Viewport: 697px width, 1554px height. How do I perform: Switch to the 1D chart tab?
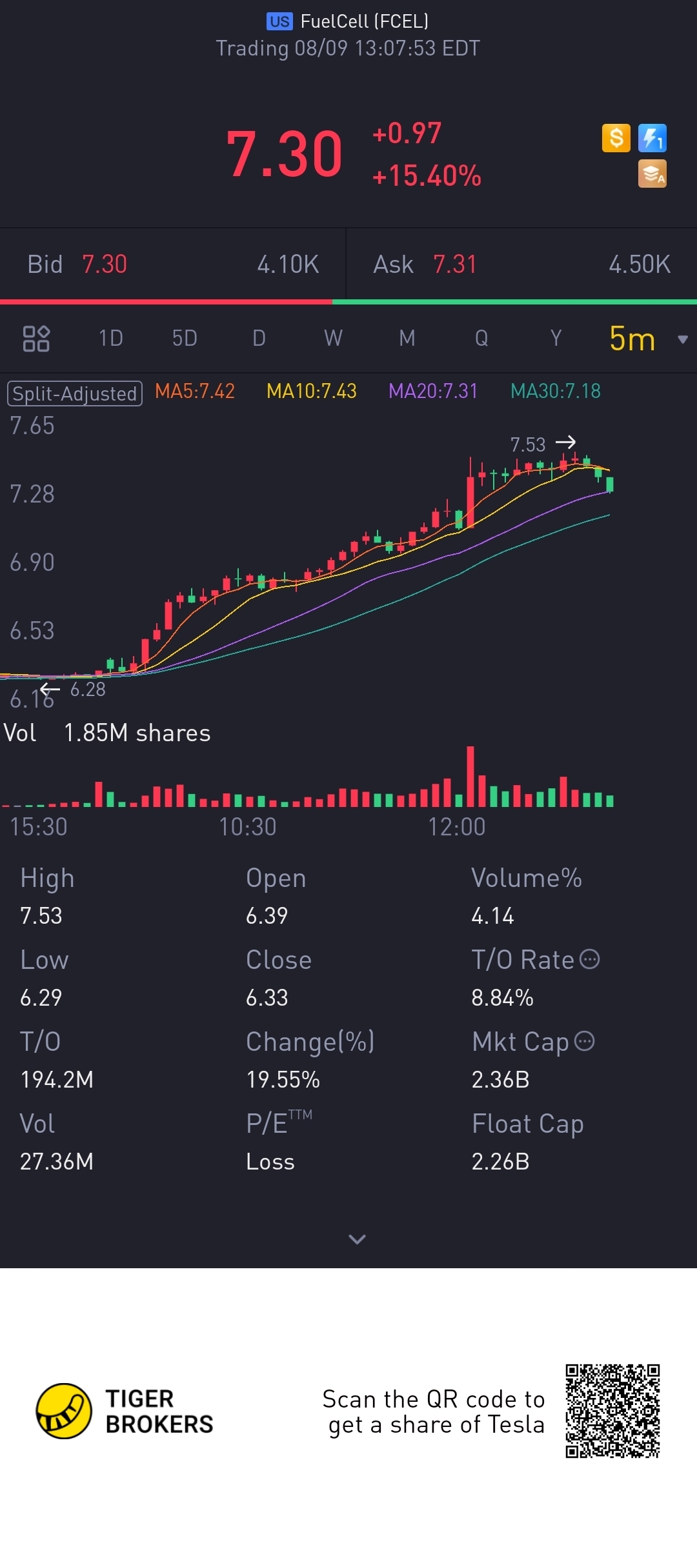(x=111, y=338)
